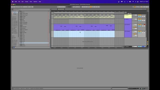
Task: Expand the Portal plug-in row
Action: [x=20, y=34]
